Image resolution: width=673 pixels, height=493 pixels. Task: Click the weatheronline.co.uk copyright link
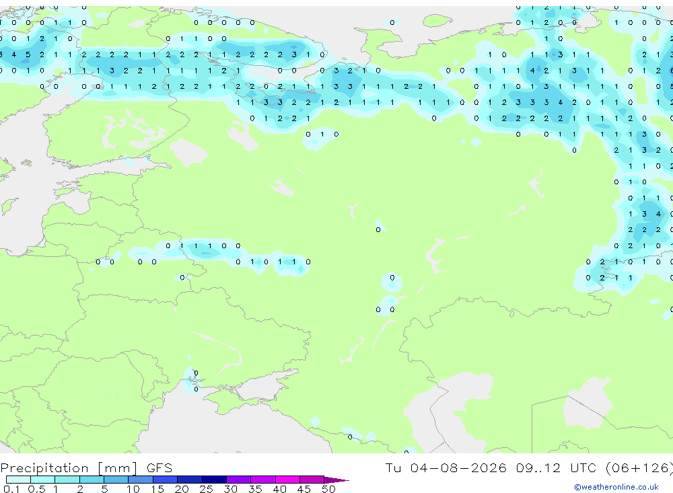coord(616,487)
